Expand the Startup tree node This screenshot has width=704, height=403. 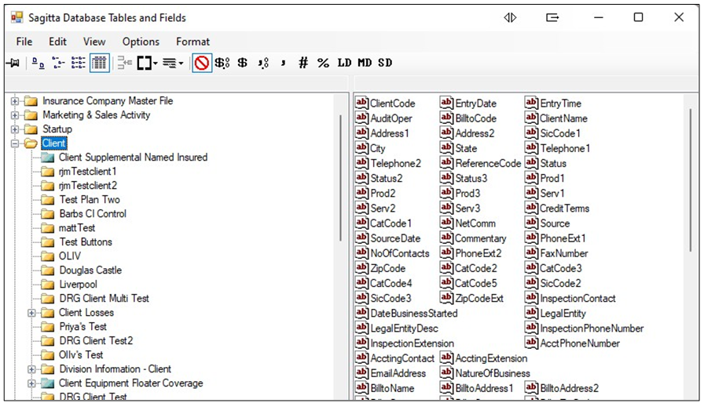[15, 129]
